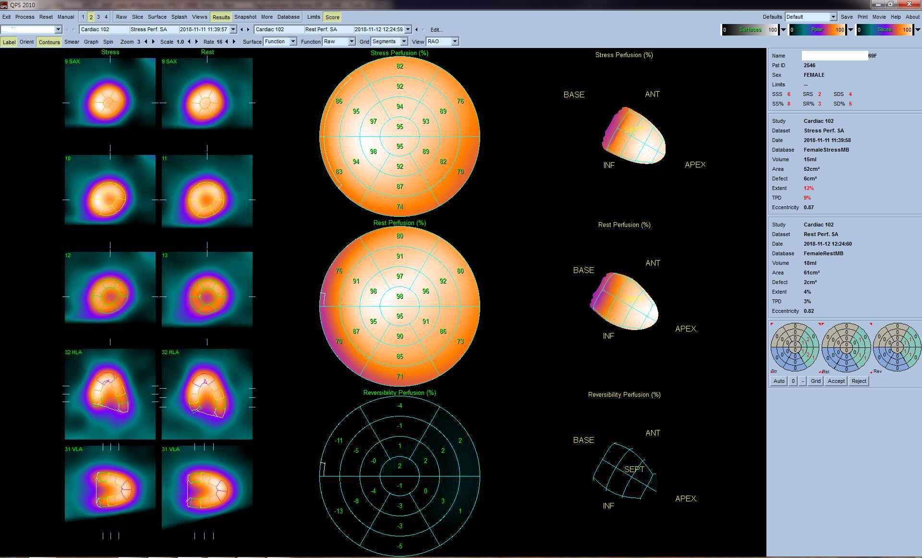Switch to the Slice page

137,17
